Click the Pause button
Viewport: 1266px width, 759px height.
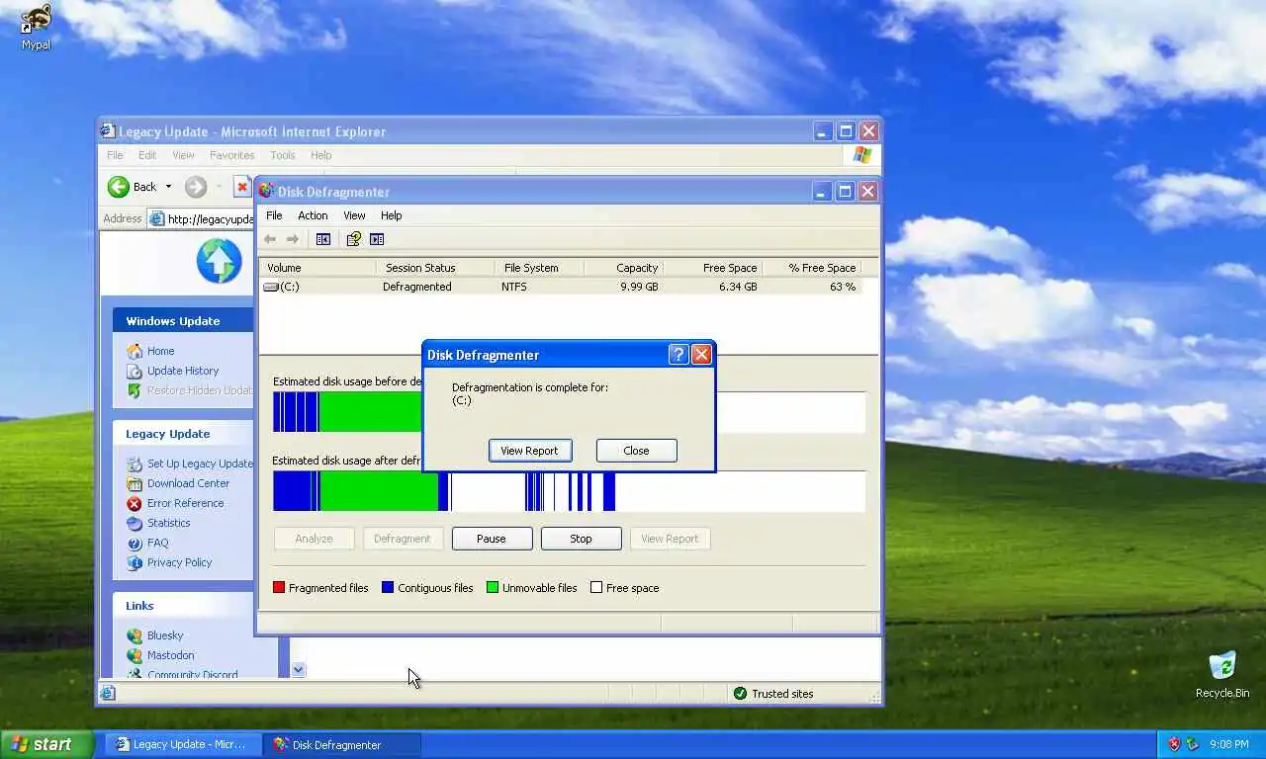[x=492, y=539]
